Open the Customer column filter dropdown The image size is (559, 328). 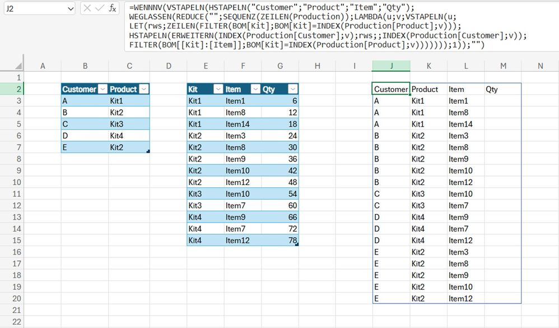[103, 89]
